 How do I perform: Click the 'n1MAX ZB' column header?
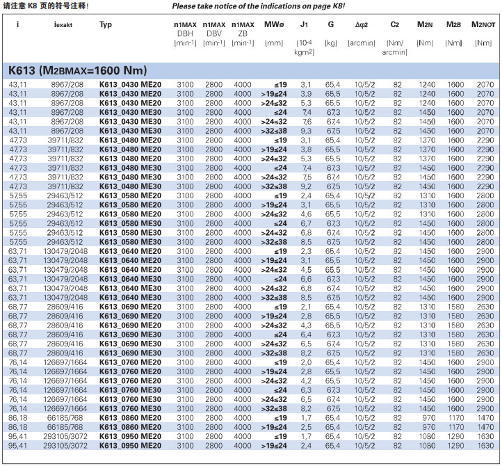coord(243,24)
